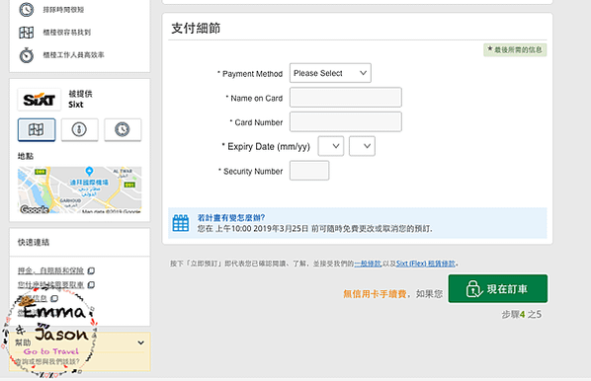Open the 一般條款 general terms link
591x381 pixels.
[x=368, y=264]
